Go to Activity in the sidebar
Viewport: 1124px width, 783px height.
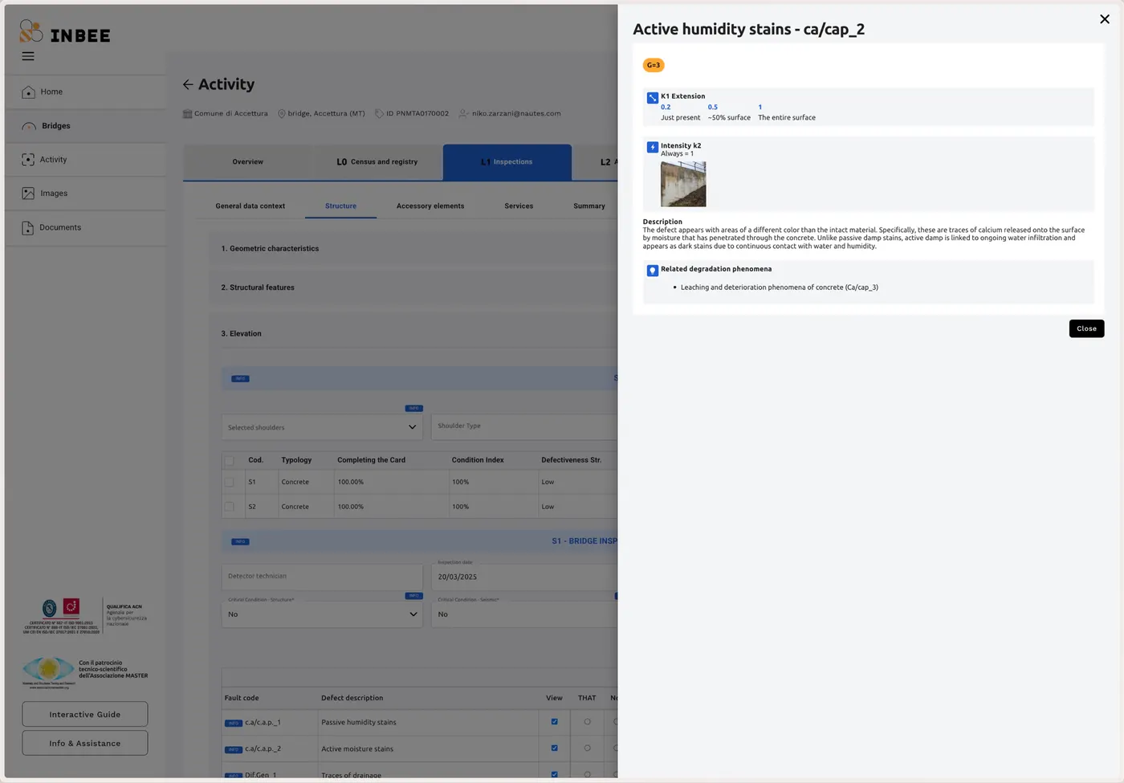[x=86, y=160]
